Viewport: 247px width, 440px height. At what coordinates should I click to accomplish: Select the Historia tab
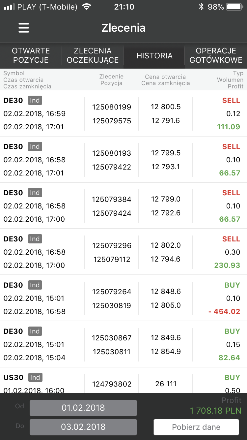tap(154, 55)
